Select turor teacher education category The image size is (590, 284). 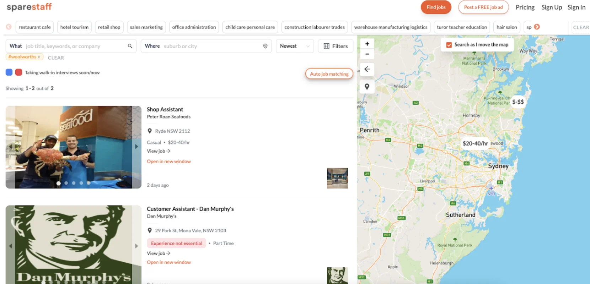point(462,27)
